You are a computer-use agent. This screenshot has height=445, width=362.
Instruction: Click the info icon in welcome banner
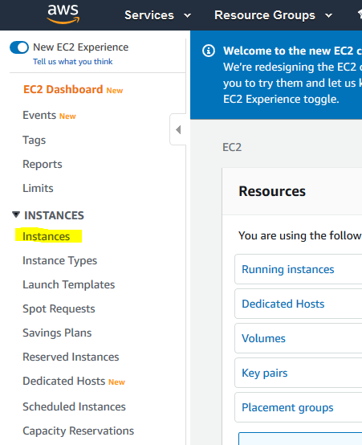[x=209, y=51]
